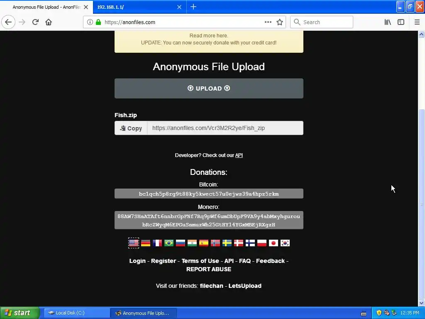This screenshot has width=425, height=319.
Task: Open the browser home page
Action: 49,22
